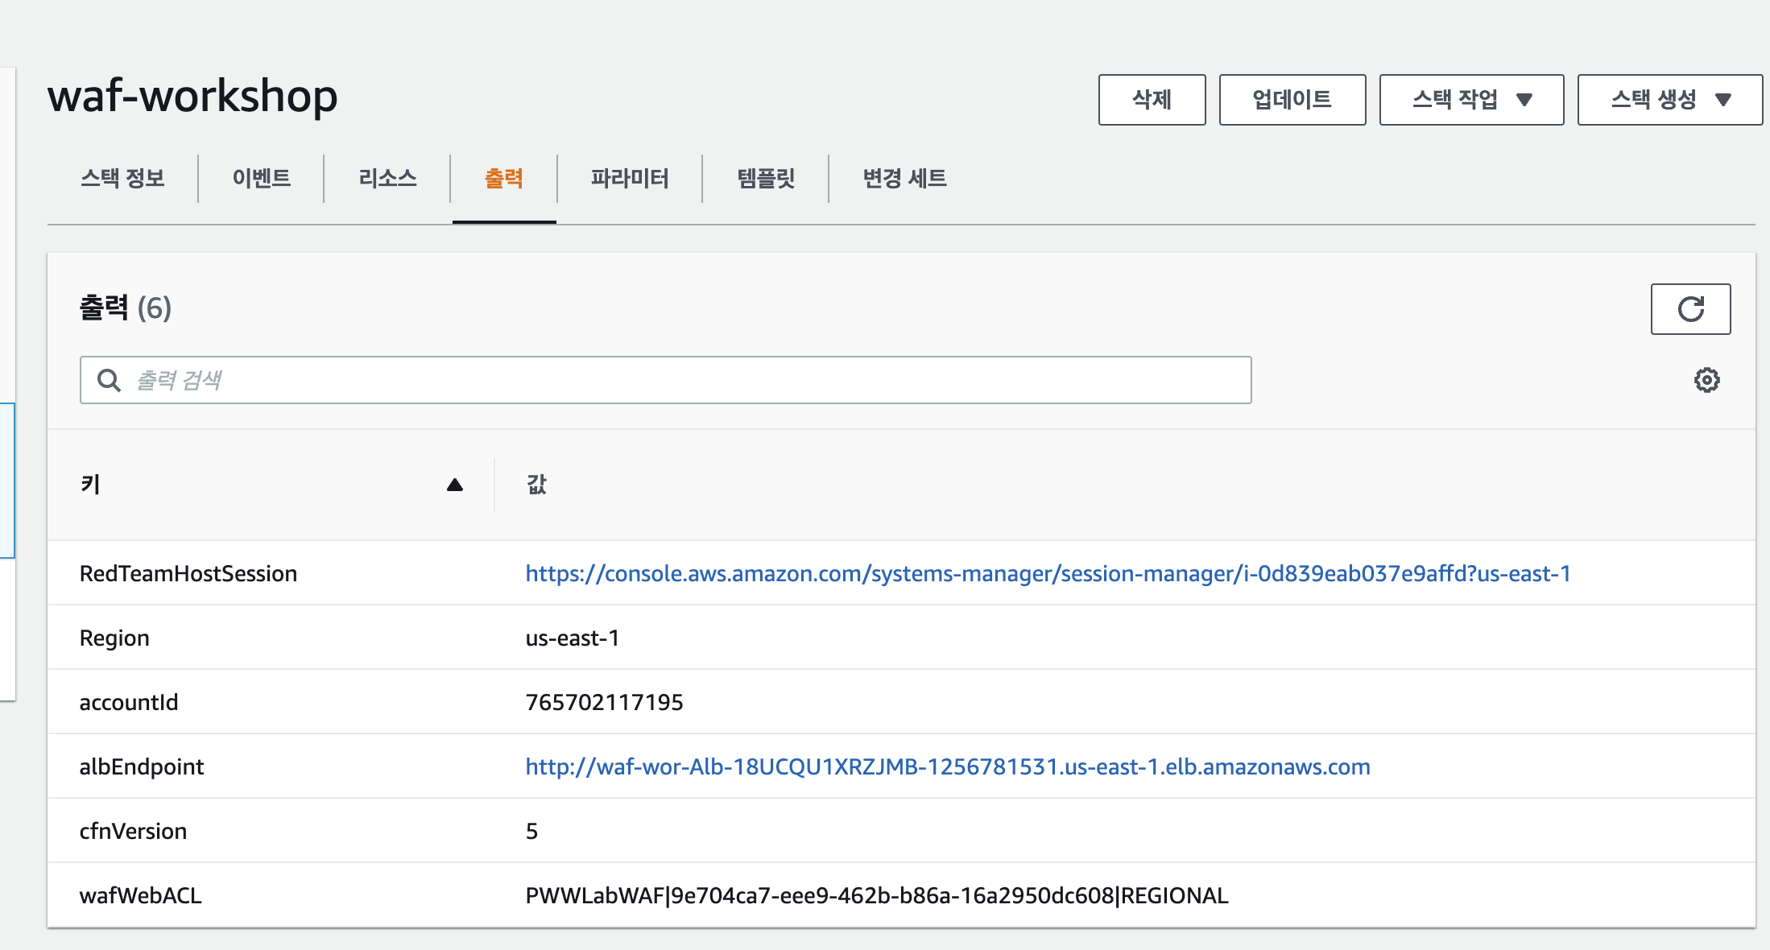Go to the 리소스 tab
This screenshot has width=1770, height=950.
pyautogui.click(x=387, y=178)
